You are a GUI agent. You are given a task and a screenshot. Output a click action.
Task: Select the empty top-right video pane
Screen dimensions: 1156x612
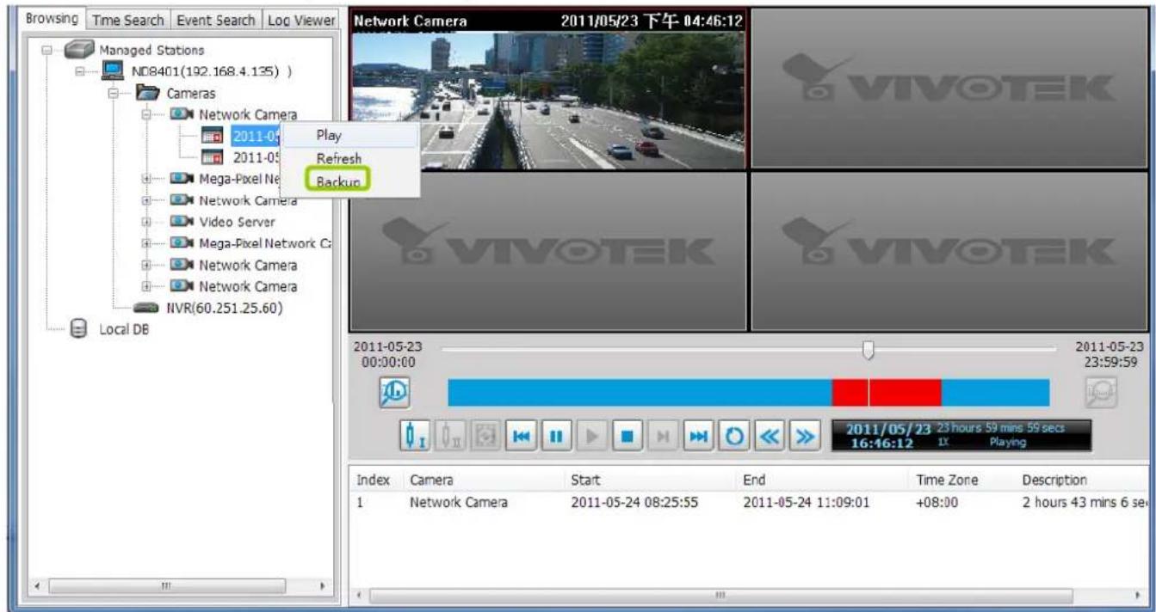(x=949, y=89)
